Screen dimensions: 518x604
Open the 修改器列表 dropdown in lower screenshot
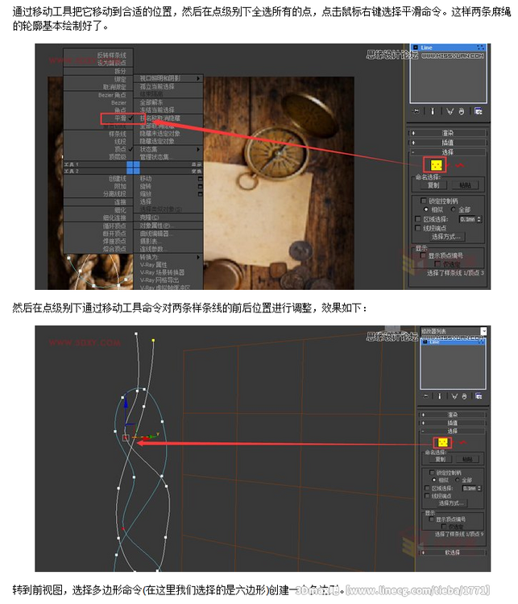click(x=483, y=331)
